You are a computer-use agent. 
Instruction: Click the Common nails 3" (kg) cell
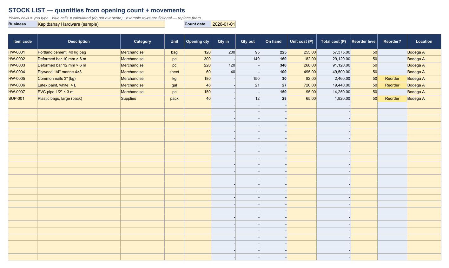tap(79, 79)
